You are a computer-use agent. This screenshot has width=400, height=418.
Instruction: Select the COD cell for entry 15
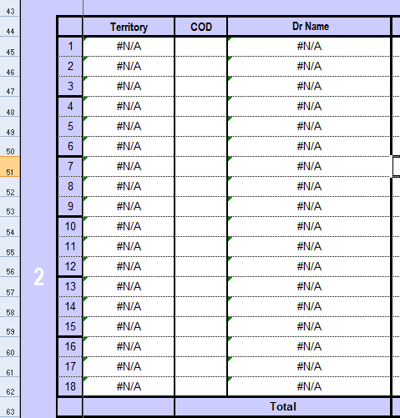click(x=201, y=326)
